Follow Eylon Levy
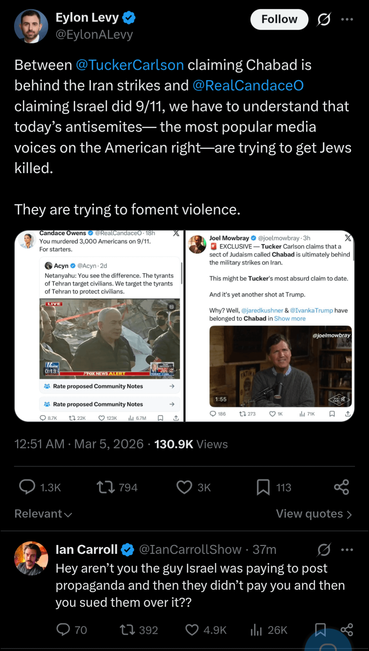The image size is (369, 651). 279,19
